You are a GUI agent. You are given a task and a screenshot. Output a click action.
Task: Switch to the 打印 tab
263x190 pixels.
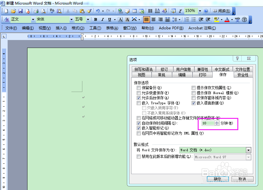(203, 75)
